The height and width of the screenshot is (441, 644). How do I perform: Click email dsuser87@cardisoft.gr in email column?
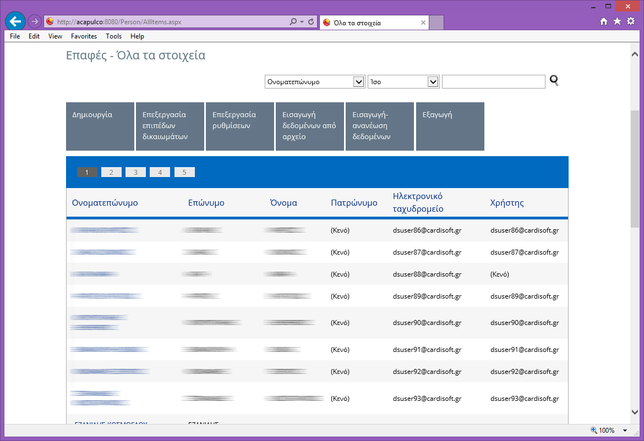[427, 252]
